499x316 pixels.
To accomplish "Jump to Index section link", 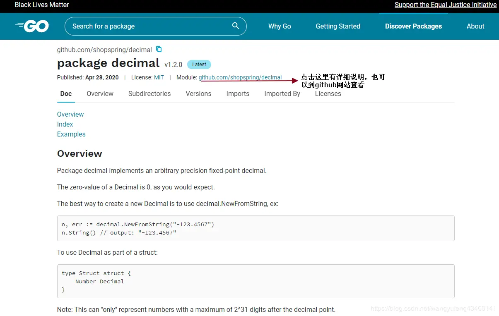I will click(65, 124).
